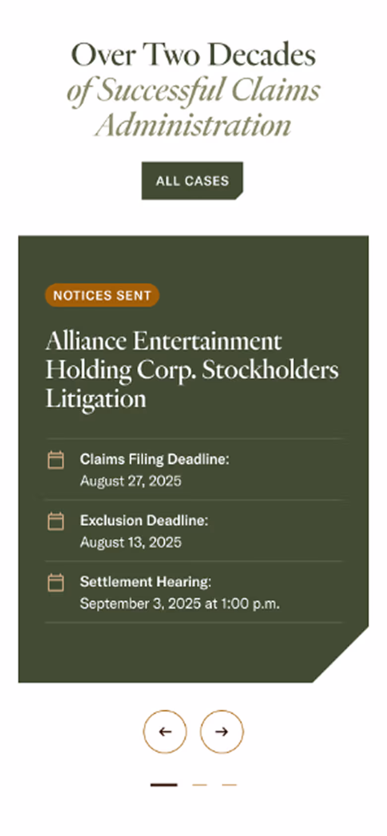Click the right arrow carousel icon

[x=221, y=732]
